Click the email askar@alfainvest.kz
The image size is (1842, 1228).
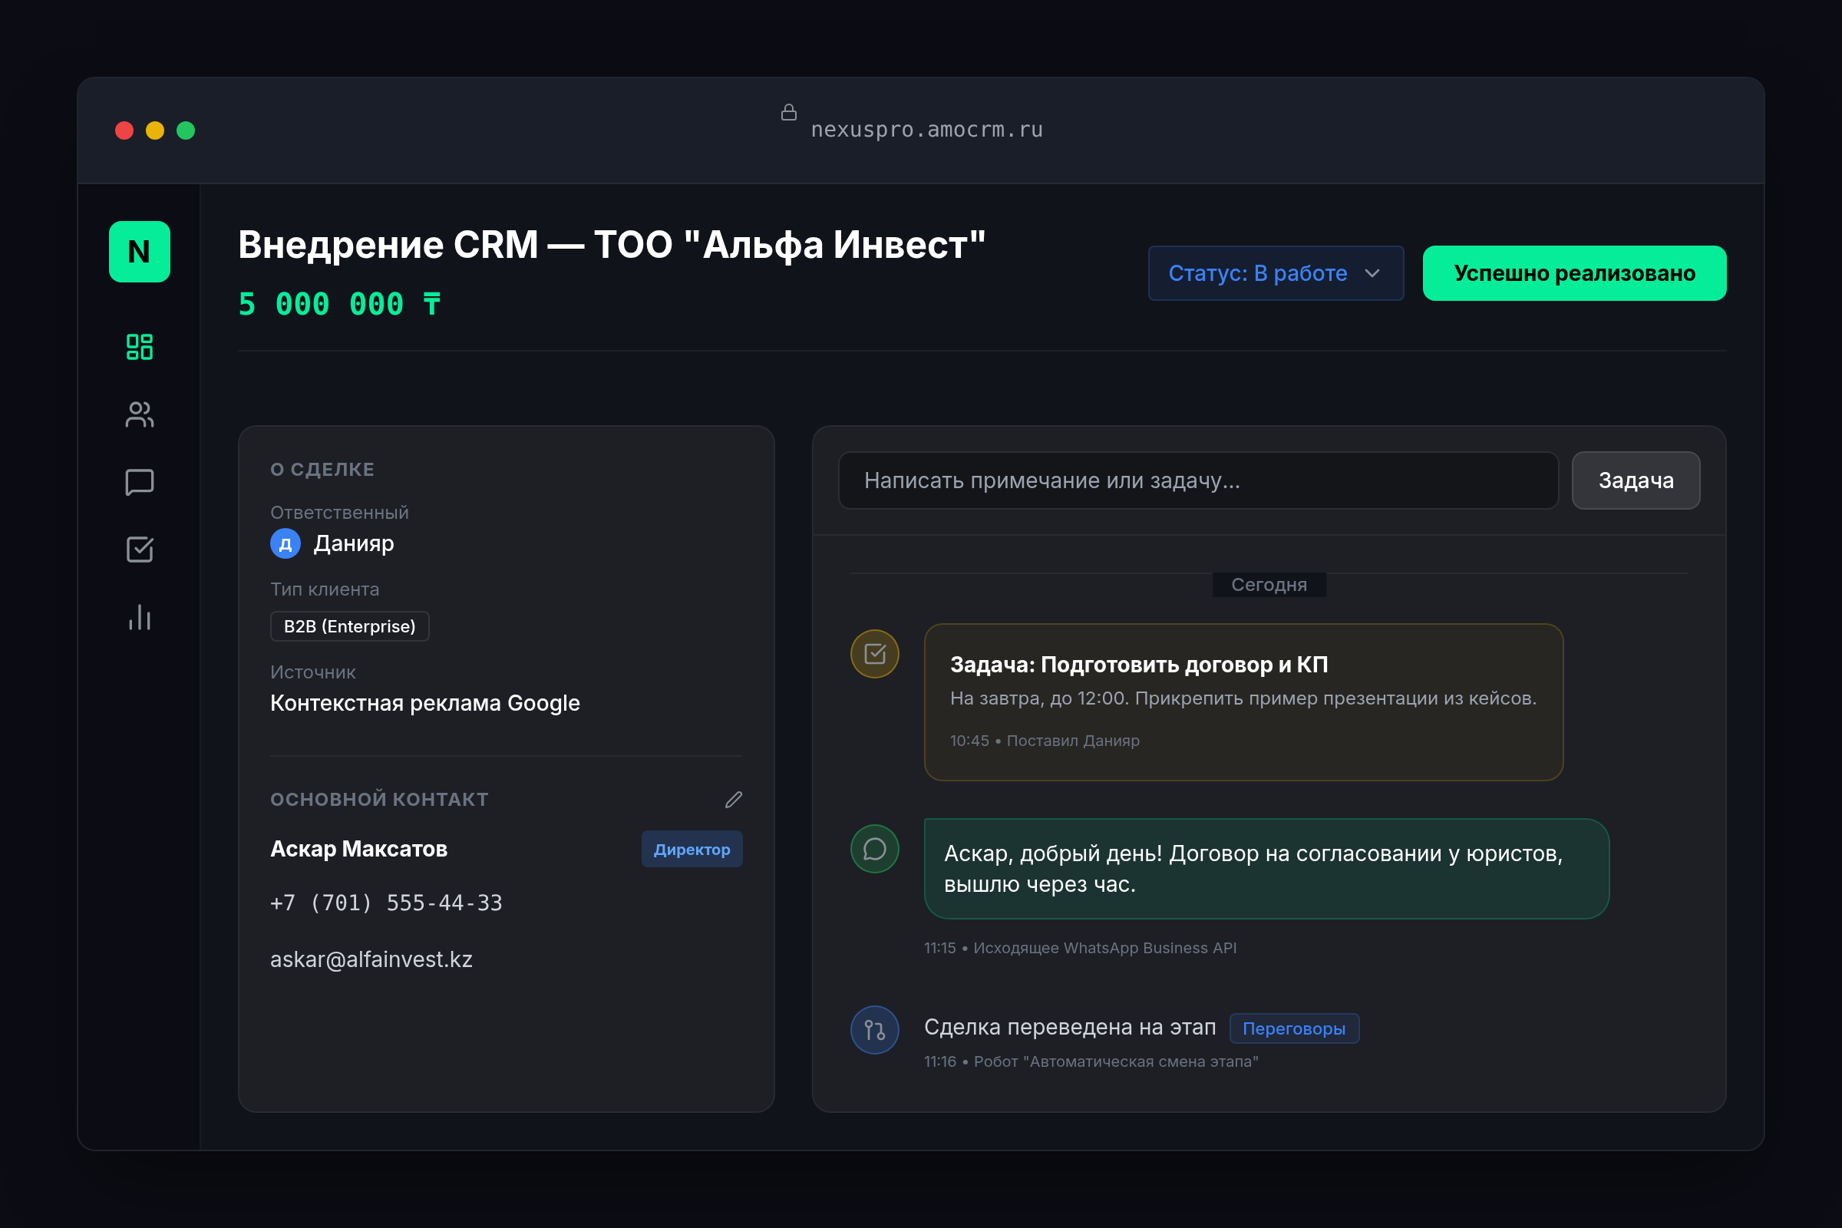371,959
